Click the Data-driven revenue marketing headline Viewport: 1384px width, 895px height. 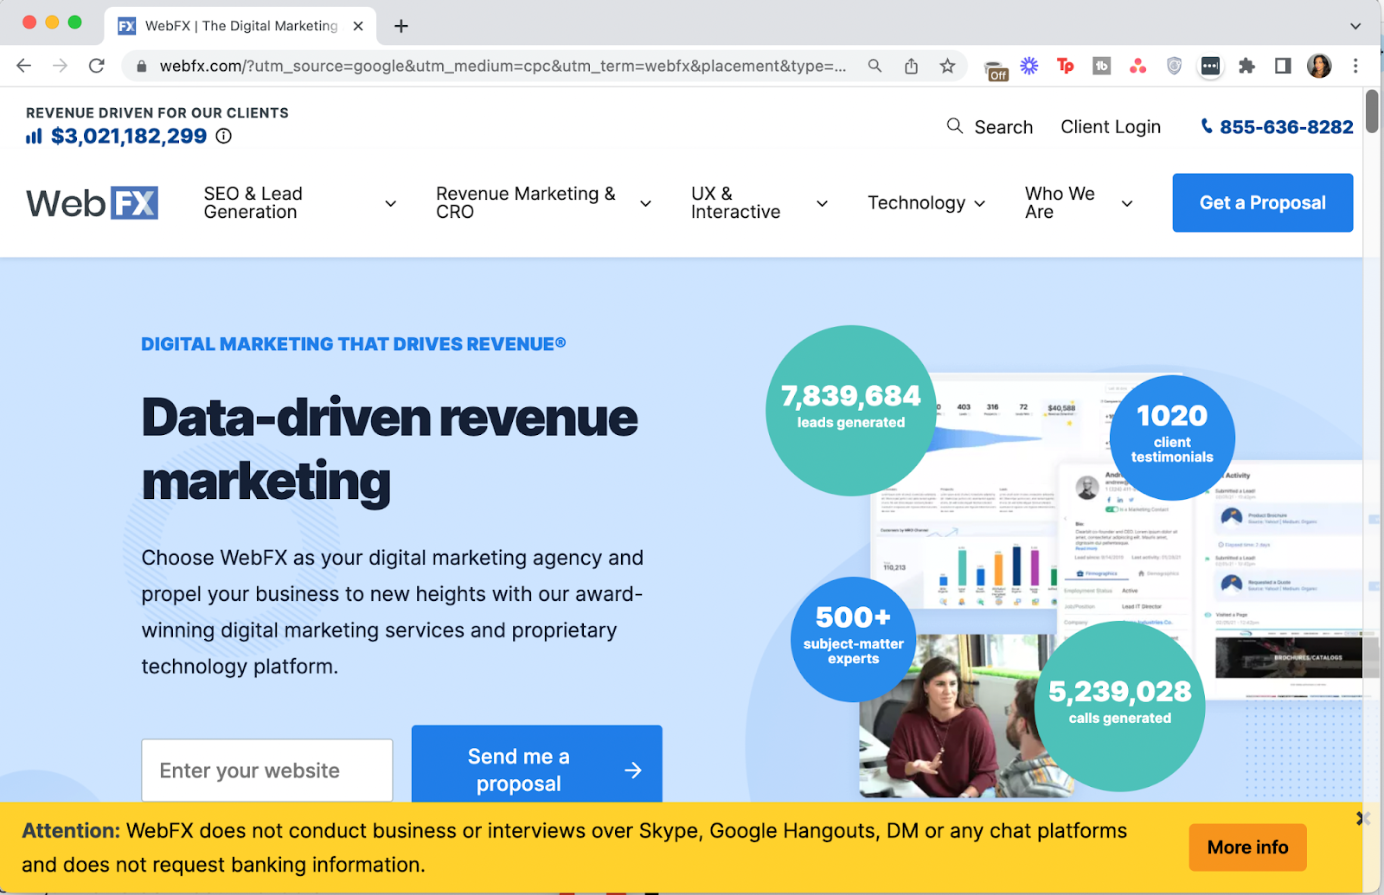click(390, 450)
